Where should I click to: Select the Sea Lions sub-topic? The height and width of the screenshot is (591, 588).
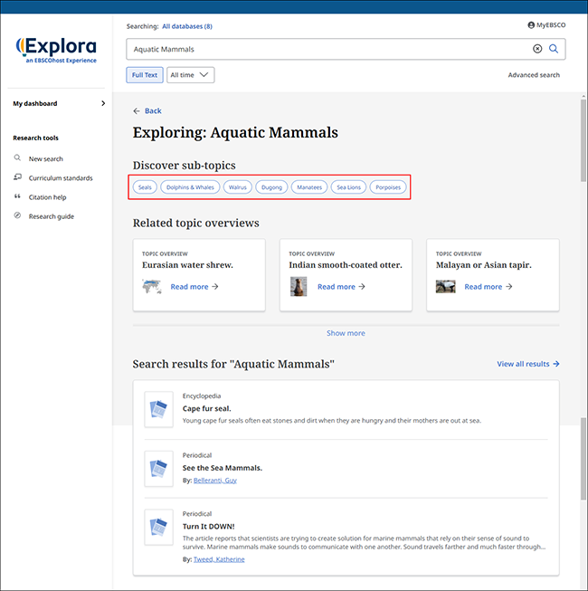point(348,187)
